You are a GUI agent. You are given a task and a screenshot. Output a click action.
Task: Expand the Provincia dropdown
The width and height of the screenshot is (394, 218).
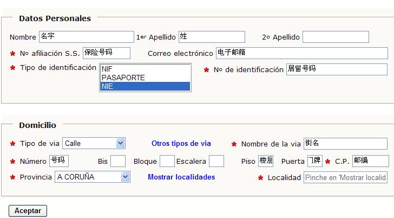click(x=93, y=177)
